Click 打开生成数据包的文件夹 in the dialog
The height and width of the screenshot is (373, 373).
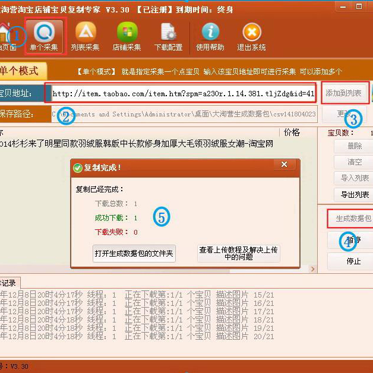134,253
